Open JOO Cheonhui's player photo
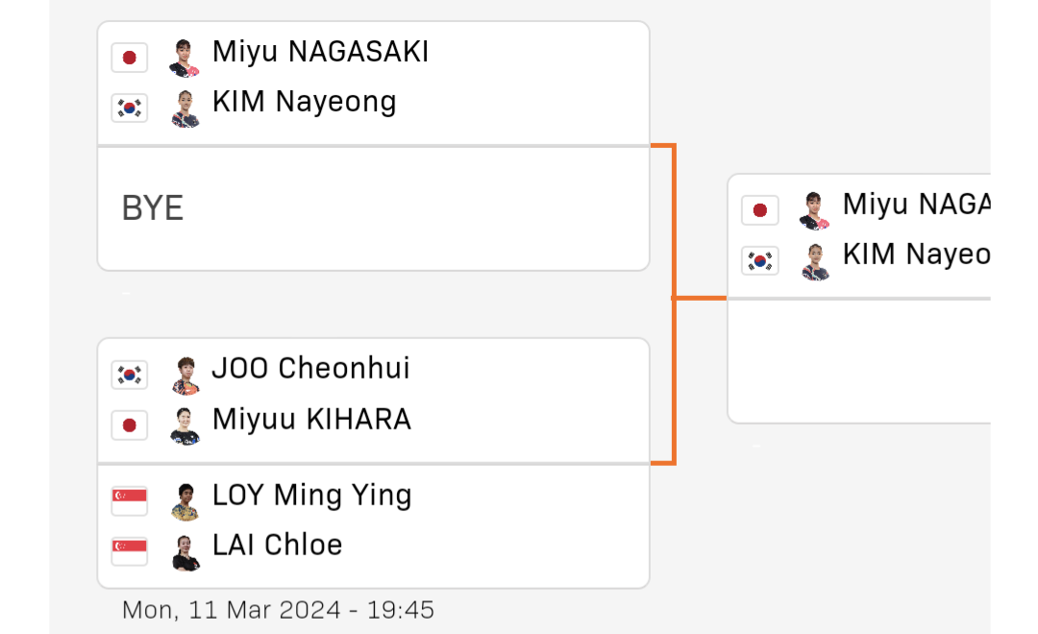1038x634 pixels. [x=185, y=376]
